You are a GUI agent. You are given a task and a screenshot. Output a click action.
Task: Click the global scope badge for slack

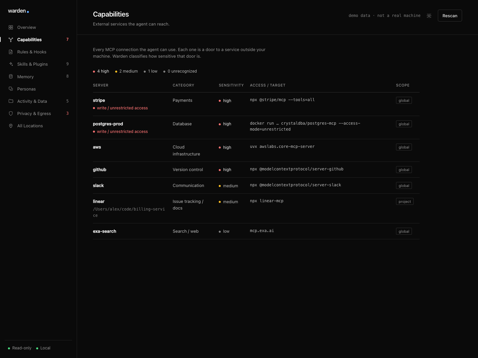click(404, 186)
